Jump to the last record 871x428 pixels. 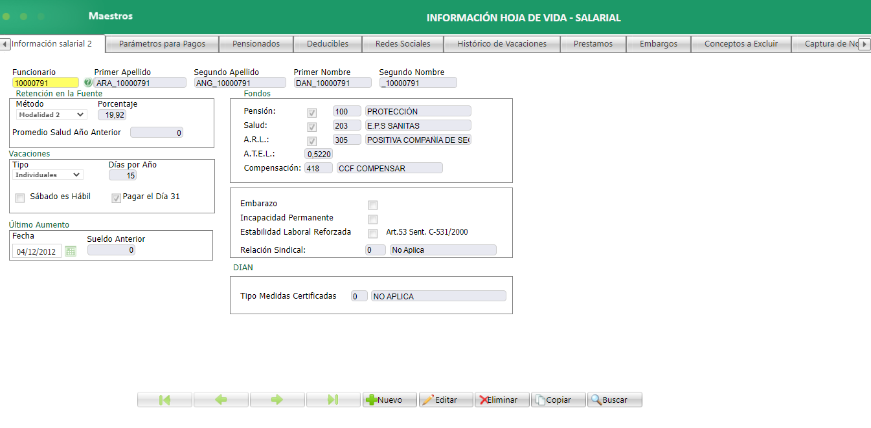click(x=334, y=399)
